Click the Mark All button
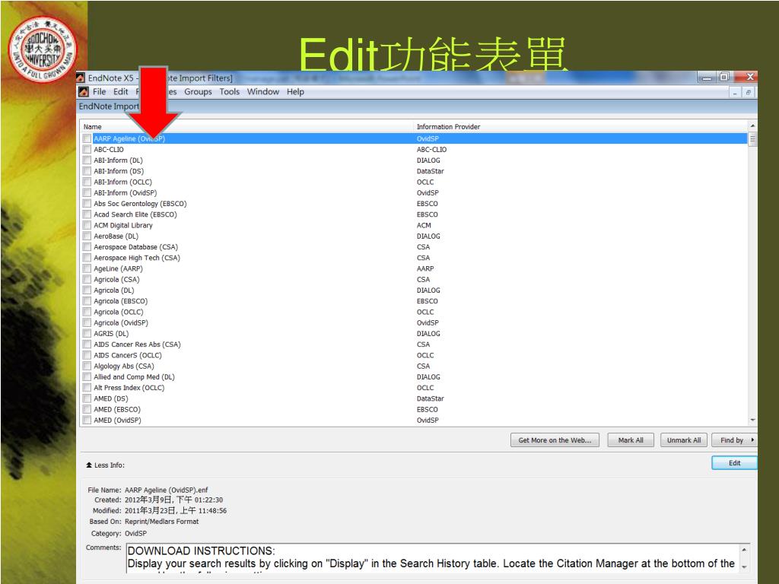The height and width of the screenshot is (584, 779). (x=631, y=440)
